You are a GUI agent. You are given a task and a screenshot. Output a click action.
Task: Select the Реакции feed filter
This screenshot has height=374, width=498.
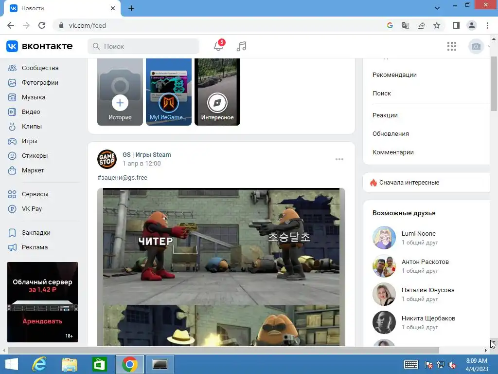[385, 115]
